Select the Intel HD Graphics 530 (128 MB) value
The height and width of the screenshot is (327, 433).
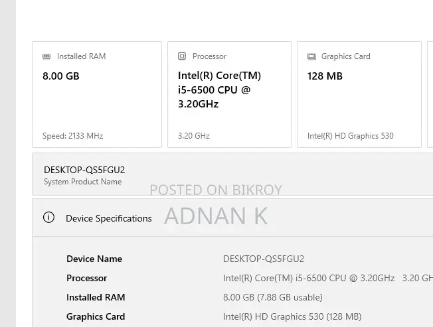[x=292, y=317]
